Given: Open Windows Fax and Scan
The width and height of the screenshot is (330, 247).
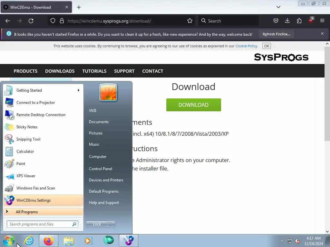Looking at the screenshot, I should click(43, 188).
